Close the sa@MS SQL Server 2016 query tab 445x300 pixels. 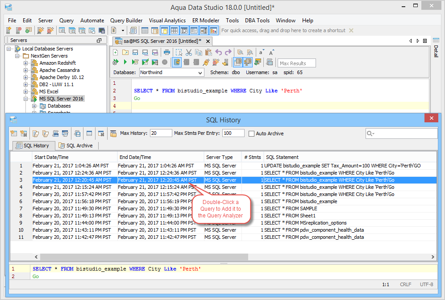[x=208, y=41]
